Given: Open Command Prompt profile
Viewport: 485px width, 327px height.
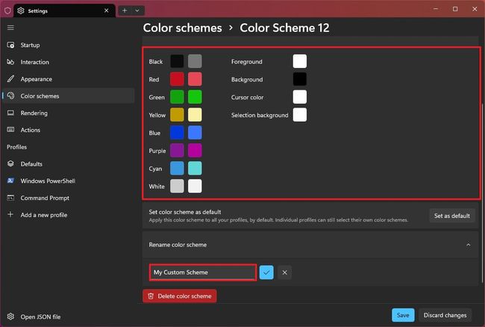Looking at the screenshot, I should pos(68,198).
